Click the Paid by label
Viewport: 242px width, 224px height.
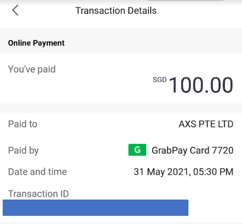23,151
